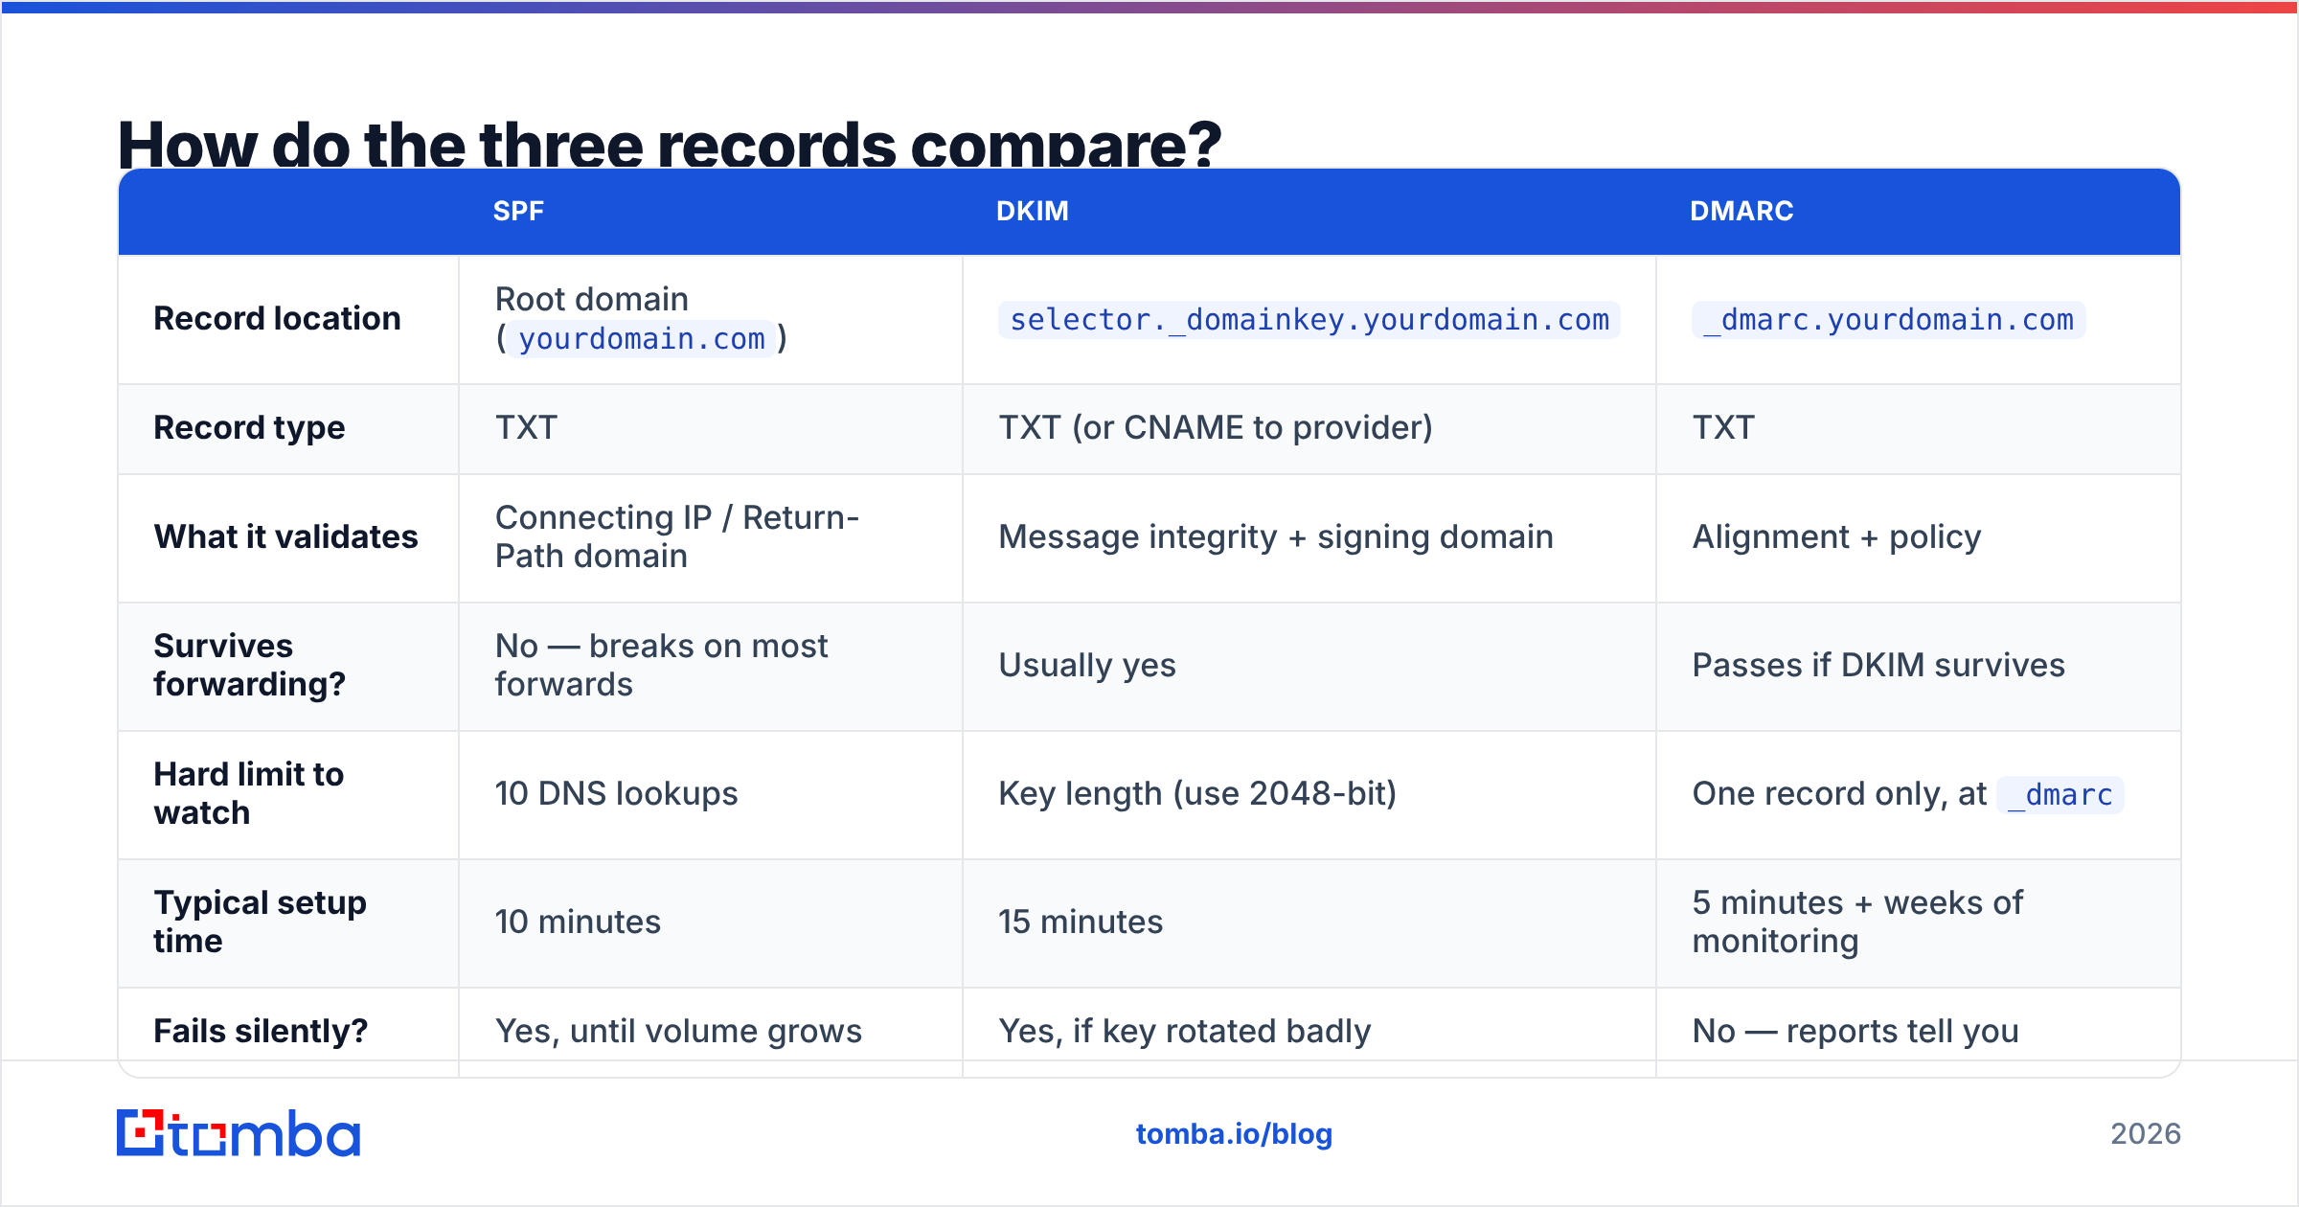
Task: Click the '2026' year text
Action: click(x=2146, y=1134)
